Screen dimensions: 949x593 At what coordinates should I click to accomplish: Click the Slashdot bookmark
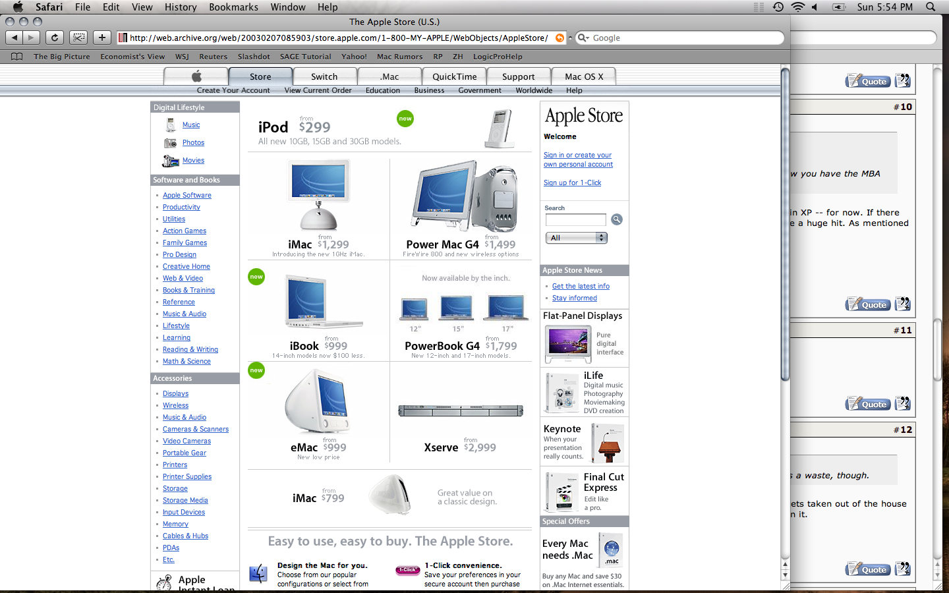pos(254,57)
